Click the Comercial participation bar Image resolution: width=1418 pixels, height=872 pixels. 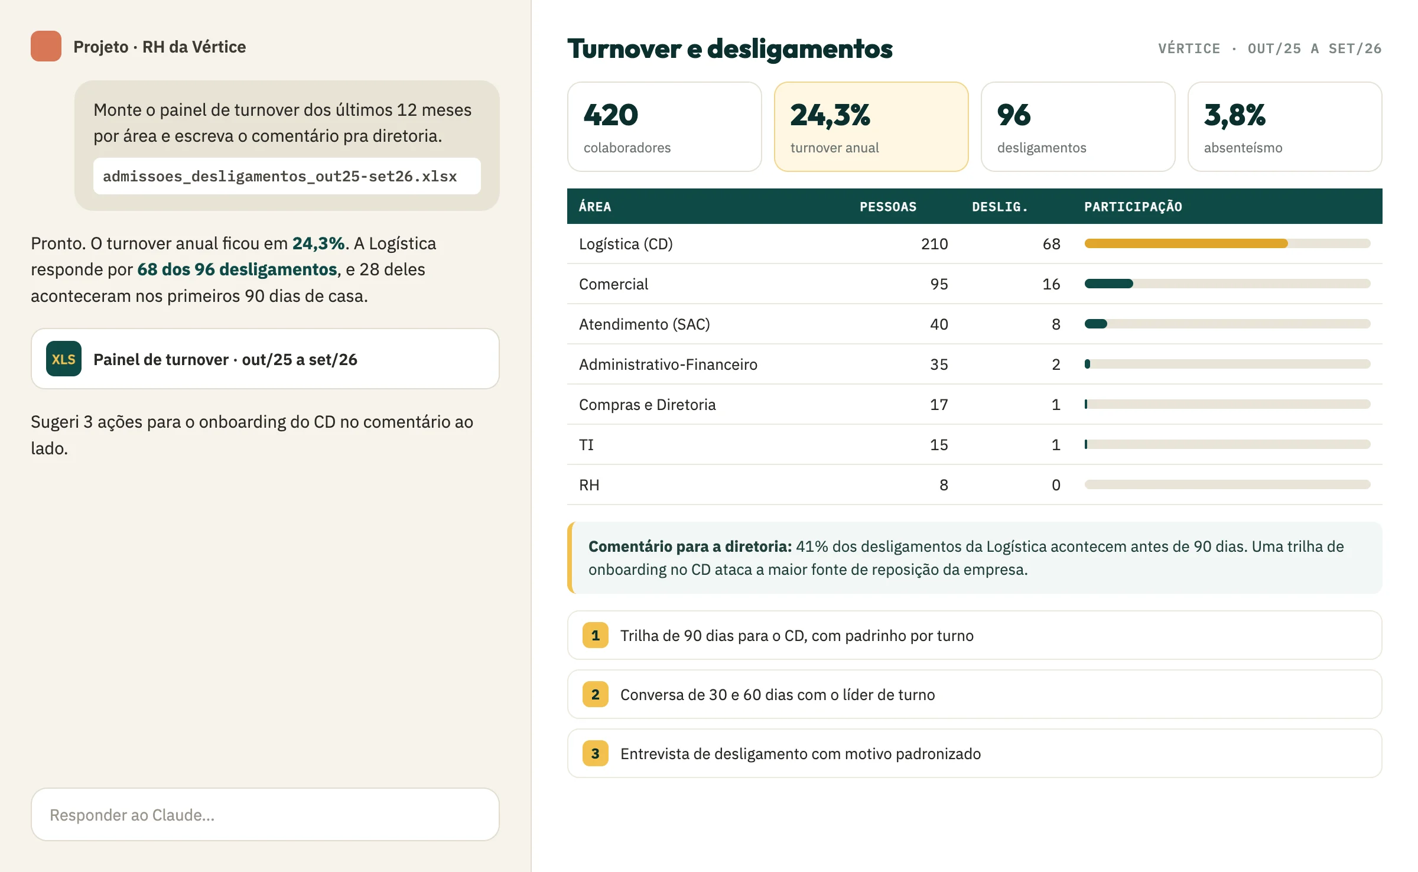[x=1227, y=284]
